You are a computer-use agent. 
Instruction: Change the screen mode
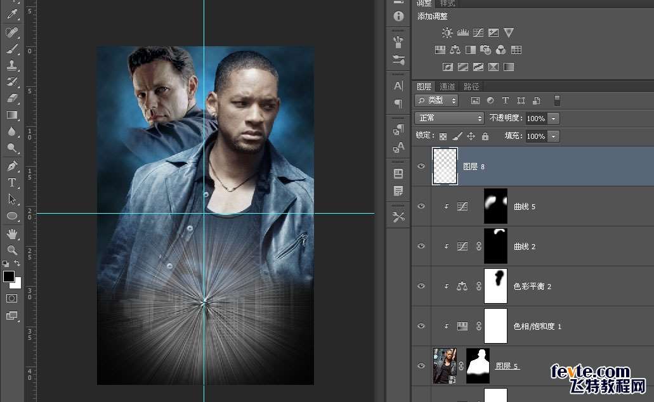(11, 316)
